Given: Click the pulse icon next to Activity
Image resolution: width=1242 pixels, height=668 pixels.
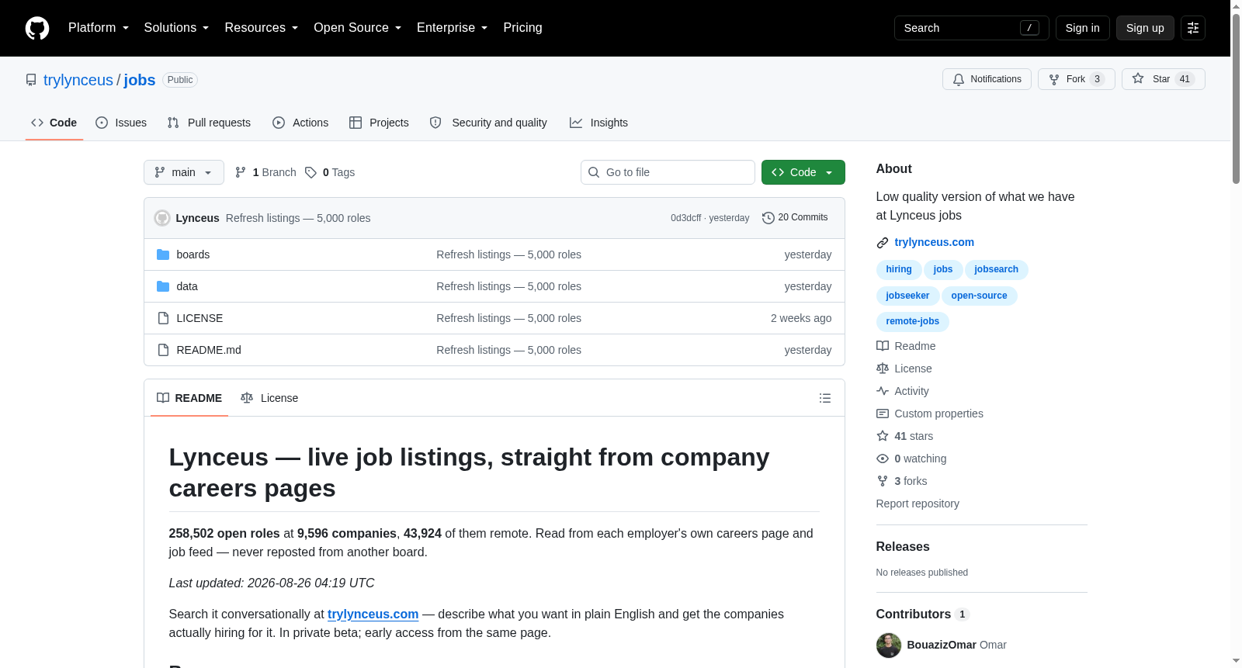Looking at the screenshot, I should [883, 391].
